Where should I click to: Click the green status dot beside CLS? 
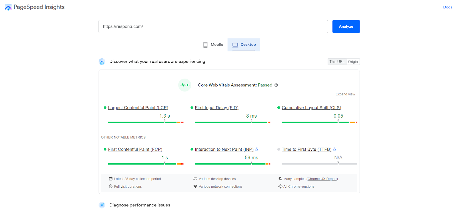pos(279,108)
